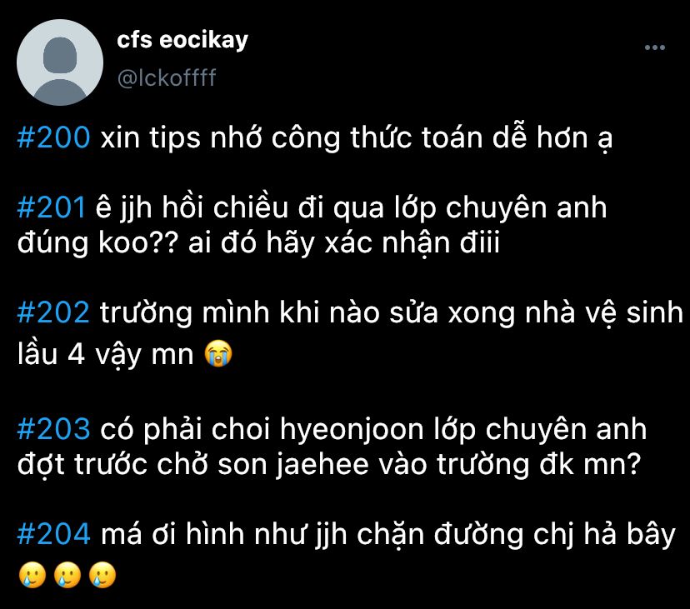Viewport: 690px width, 609px height.
Task: Click the loudly crying emoji after 'mn'
Action: (x=218, y=353)
